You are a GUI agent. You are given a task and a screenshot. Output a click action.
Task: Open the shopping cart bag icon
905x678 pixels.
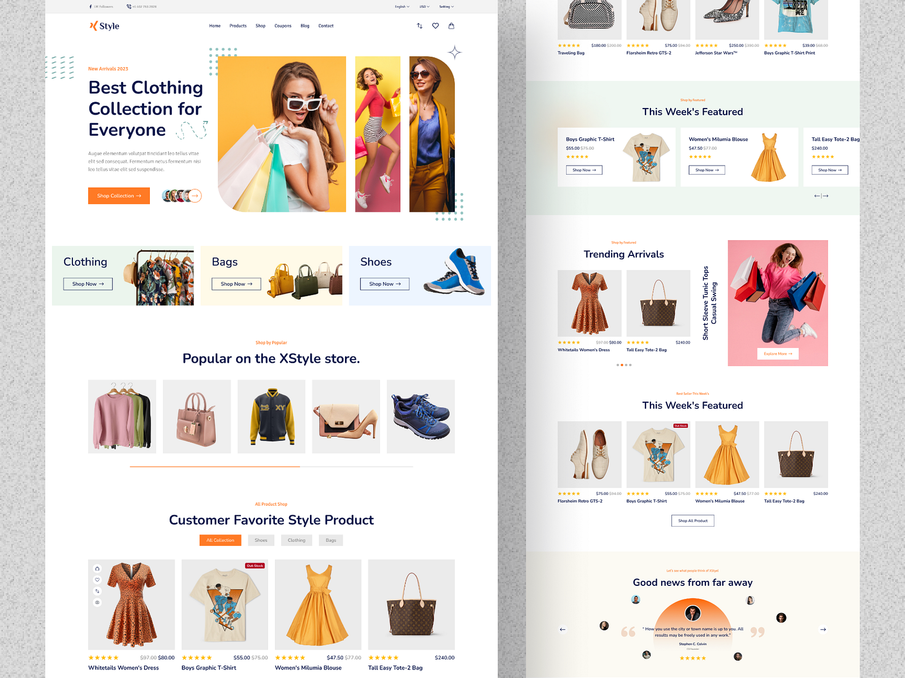point(451,25)
